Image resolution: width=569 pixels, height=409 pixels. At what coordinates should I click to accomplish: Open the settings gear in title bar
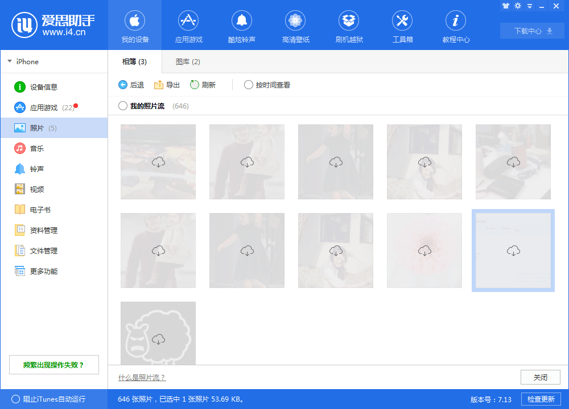pyautogui.click(x=518, y=6)
